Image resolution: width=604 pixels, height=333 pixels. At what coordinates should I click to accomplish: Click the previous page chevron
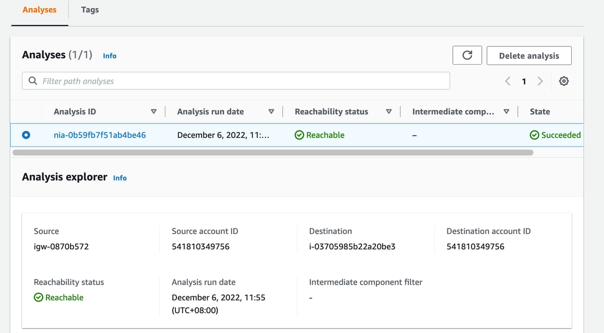click(507, 81)
